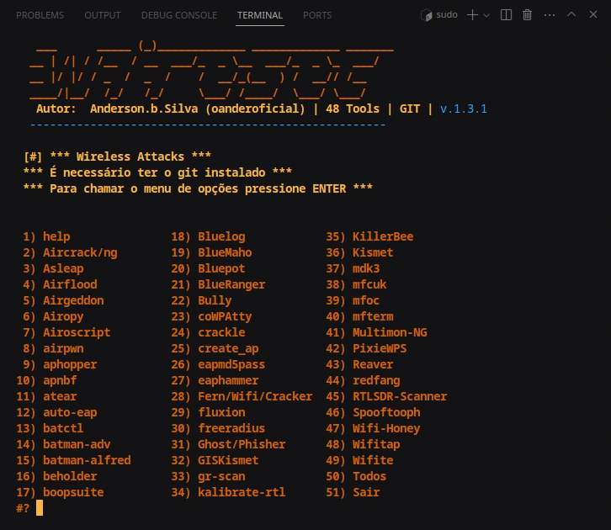611x530 pixels.
Task: Create a new terminal with plus icon
Action: (472, 15)
